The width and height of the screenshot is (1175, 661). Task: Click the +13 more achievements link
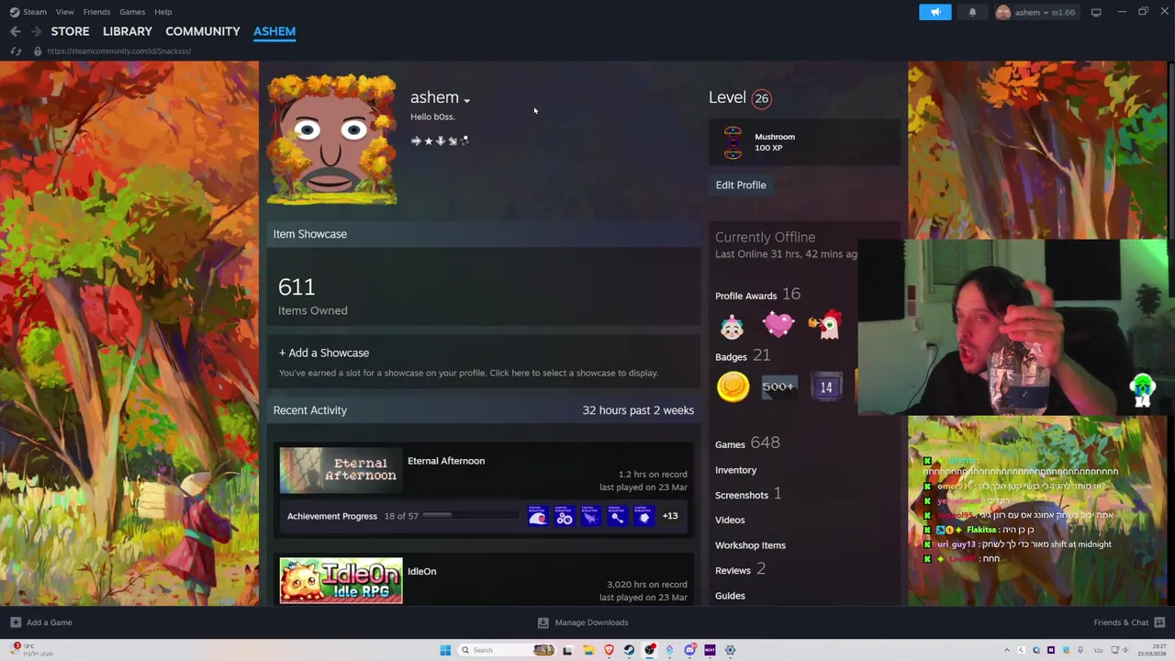(x=670, y=516)
